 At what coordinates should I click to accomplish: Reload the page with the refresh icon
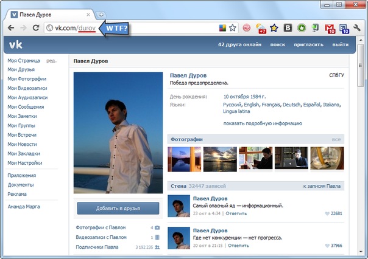pos(36,28)
